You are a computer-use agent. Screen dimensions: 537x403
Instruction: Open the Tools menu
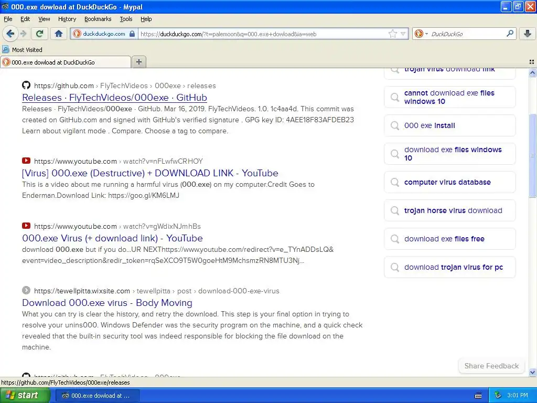pyautogui.click(x=126, y=19)
